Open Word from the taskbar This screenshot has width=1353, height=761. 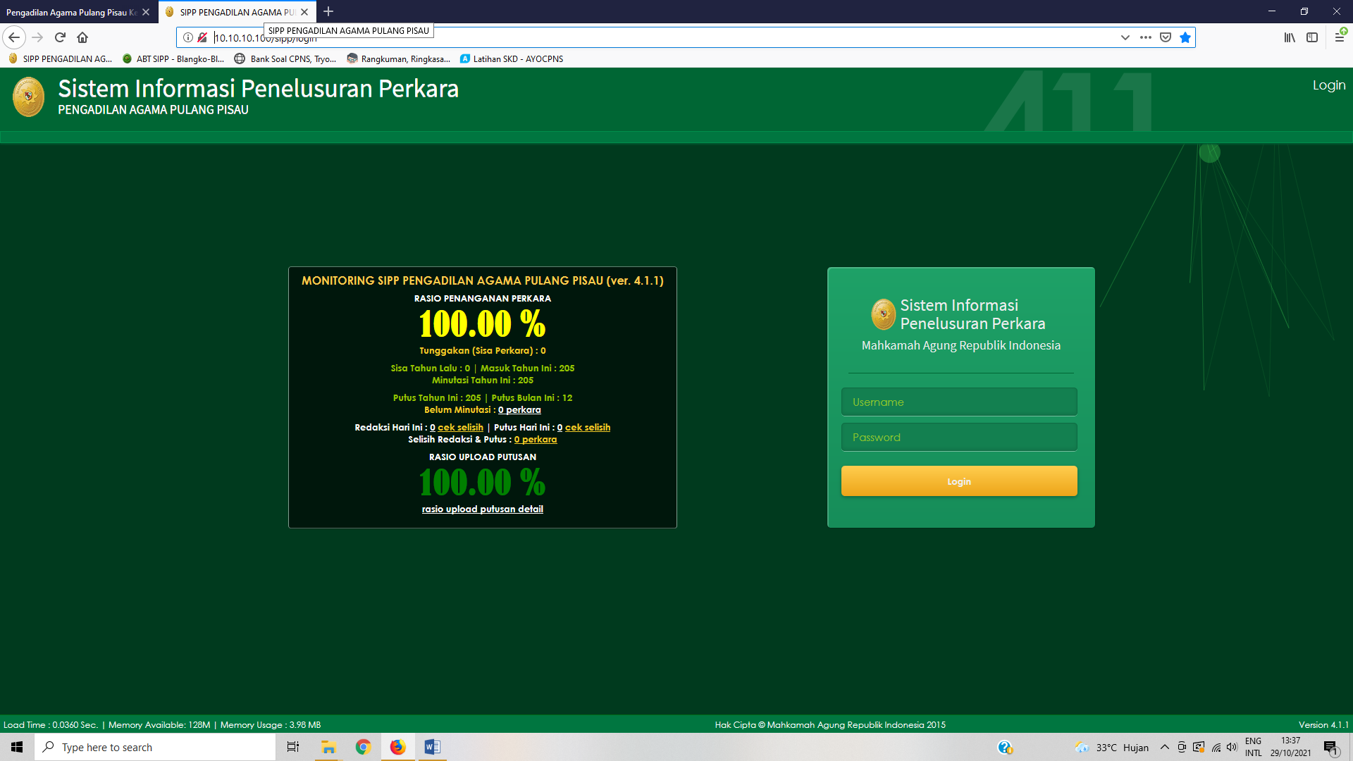pos(432,747)
